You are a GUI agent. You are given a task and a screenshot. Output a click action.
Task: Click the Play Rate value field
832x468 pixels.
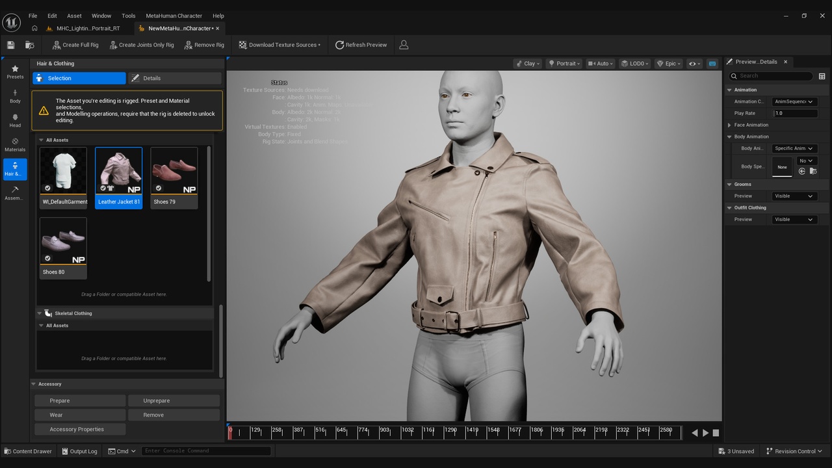pos(794,113)
